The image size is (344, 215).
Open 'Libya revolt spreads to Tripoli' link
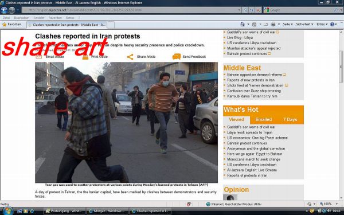(x=249, y=132)
